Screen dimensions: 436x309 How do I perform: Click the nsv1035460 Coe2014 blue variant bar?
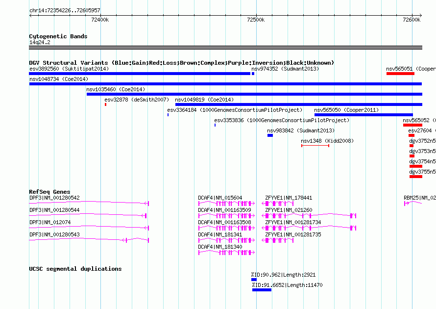click(x=254, y=94)
